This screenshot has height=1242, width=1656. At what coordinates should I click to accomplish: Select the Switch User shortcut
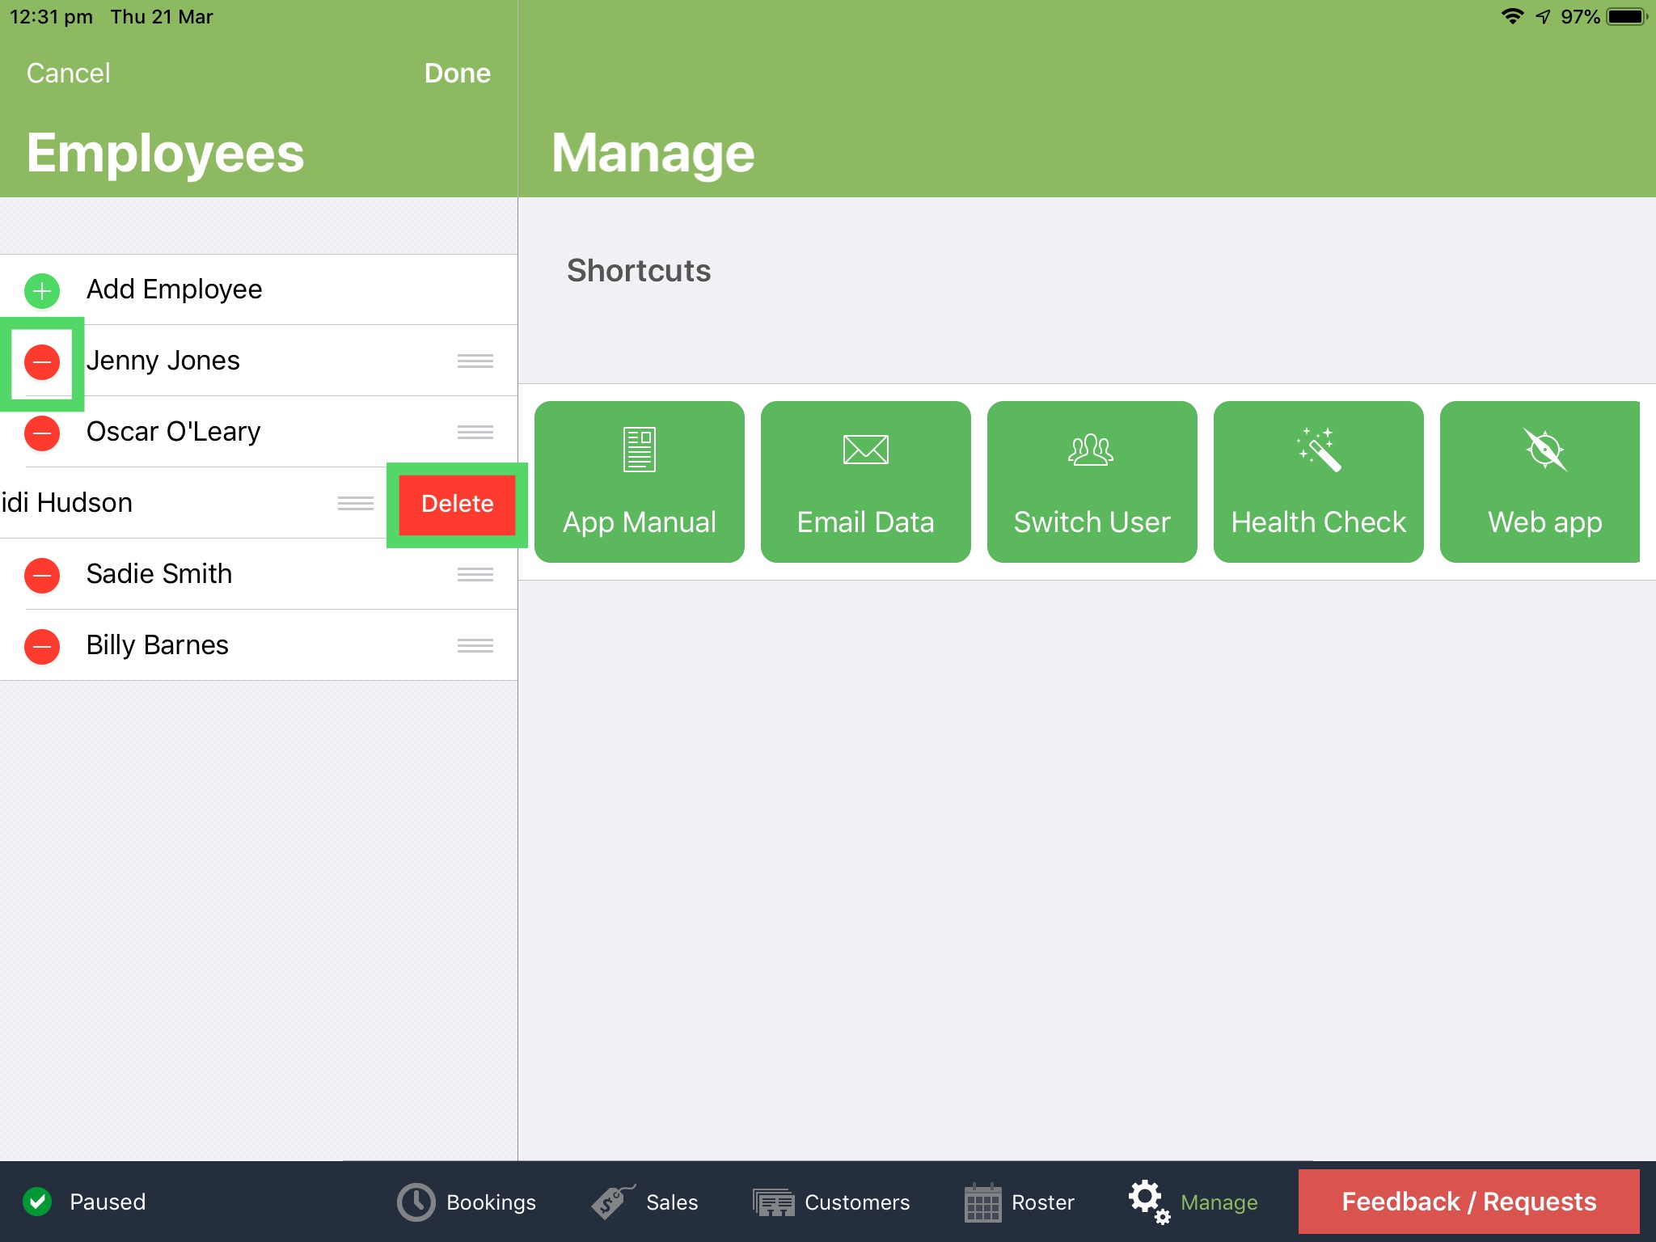[x=1092, y=481]
